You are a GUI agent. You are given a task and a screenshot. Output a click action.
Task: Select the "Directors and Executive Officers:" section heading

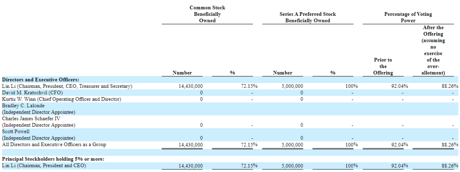click(40, 80)
